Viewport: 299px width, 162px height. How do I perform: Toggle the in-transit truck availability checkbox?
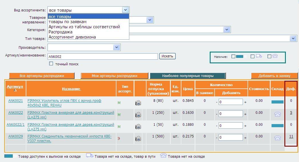coord(252,56)
